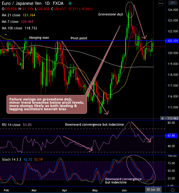Select the 1D timeframe label
179x193 pixels.
[x=47, y=3]
